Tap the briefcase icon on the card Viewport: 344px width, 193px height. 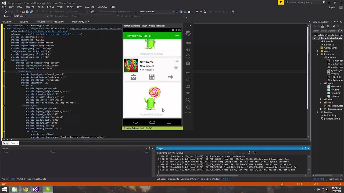pos(133,77)
